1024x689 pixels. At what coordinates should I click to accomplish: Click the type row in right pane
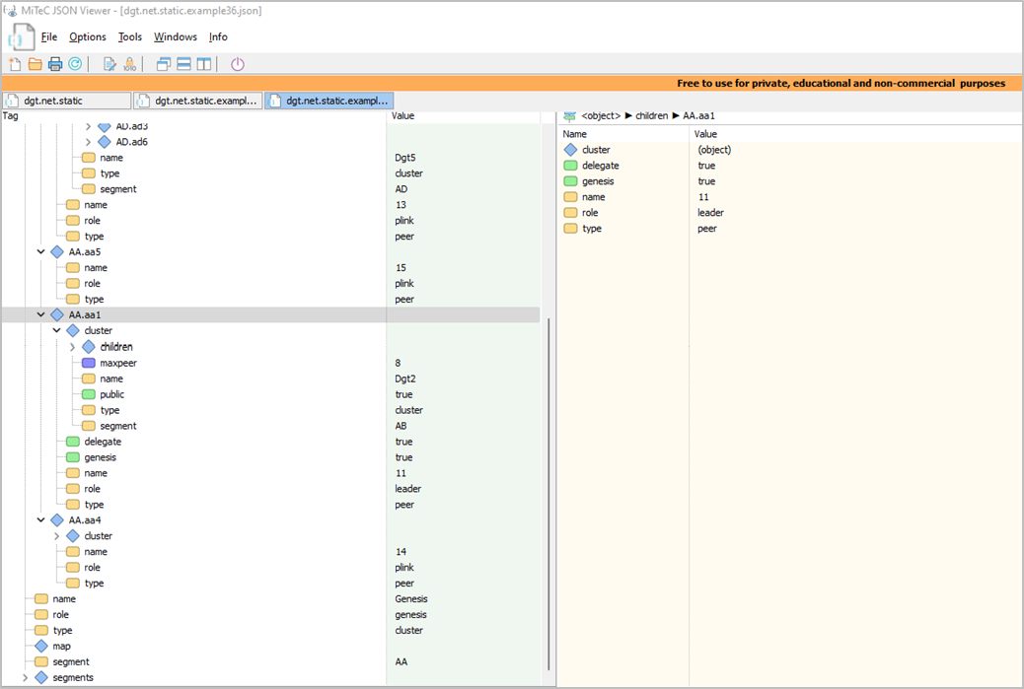(x=791, y=229)
